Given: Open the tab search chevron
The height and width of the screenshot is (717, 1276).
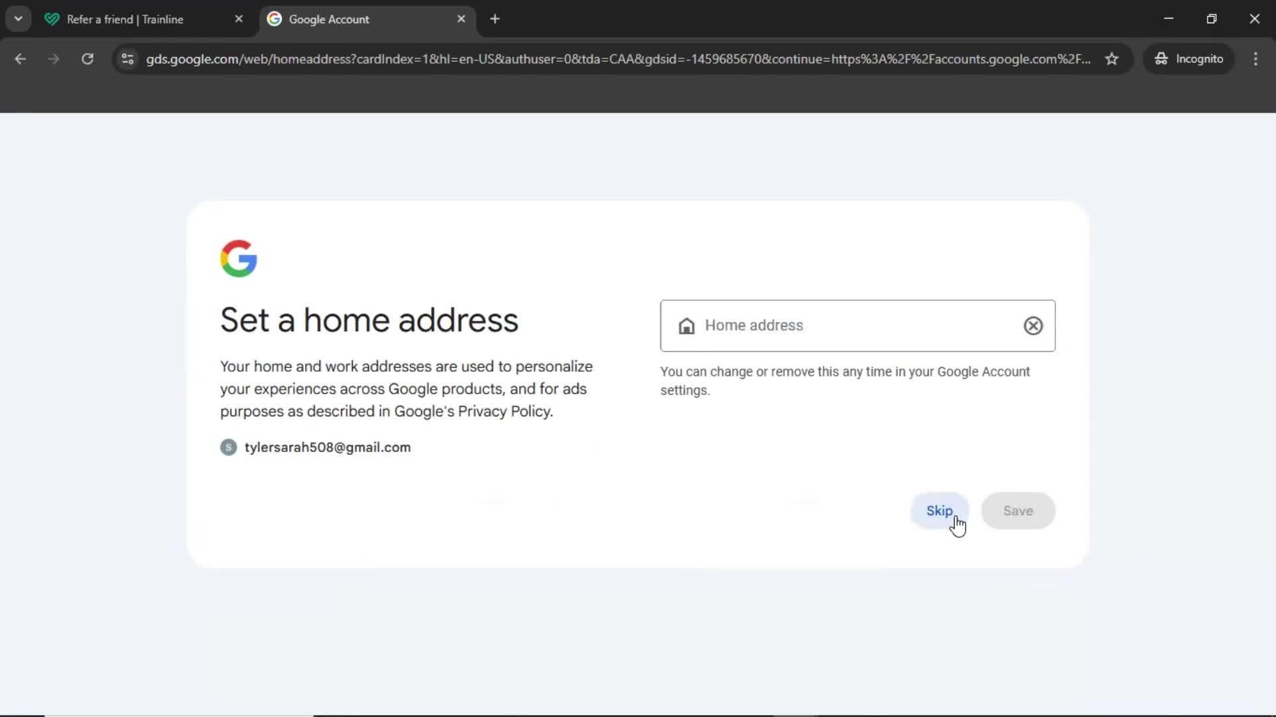Looking at the screenshot, I should (x=18, y=19).
